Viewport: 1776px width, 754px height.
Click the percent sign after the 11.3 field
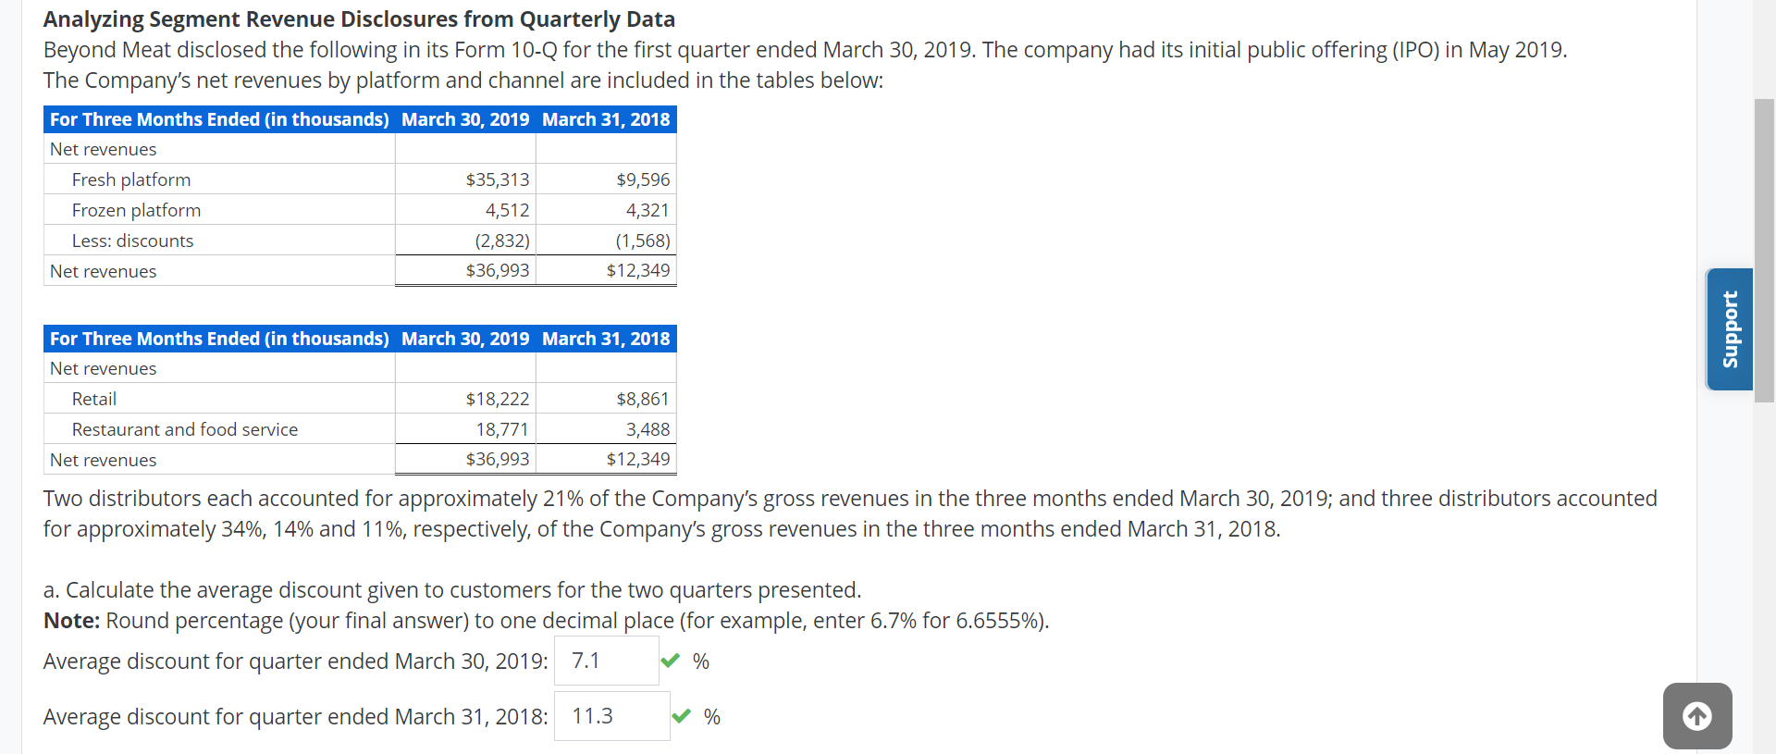[x=713, y=716]
